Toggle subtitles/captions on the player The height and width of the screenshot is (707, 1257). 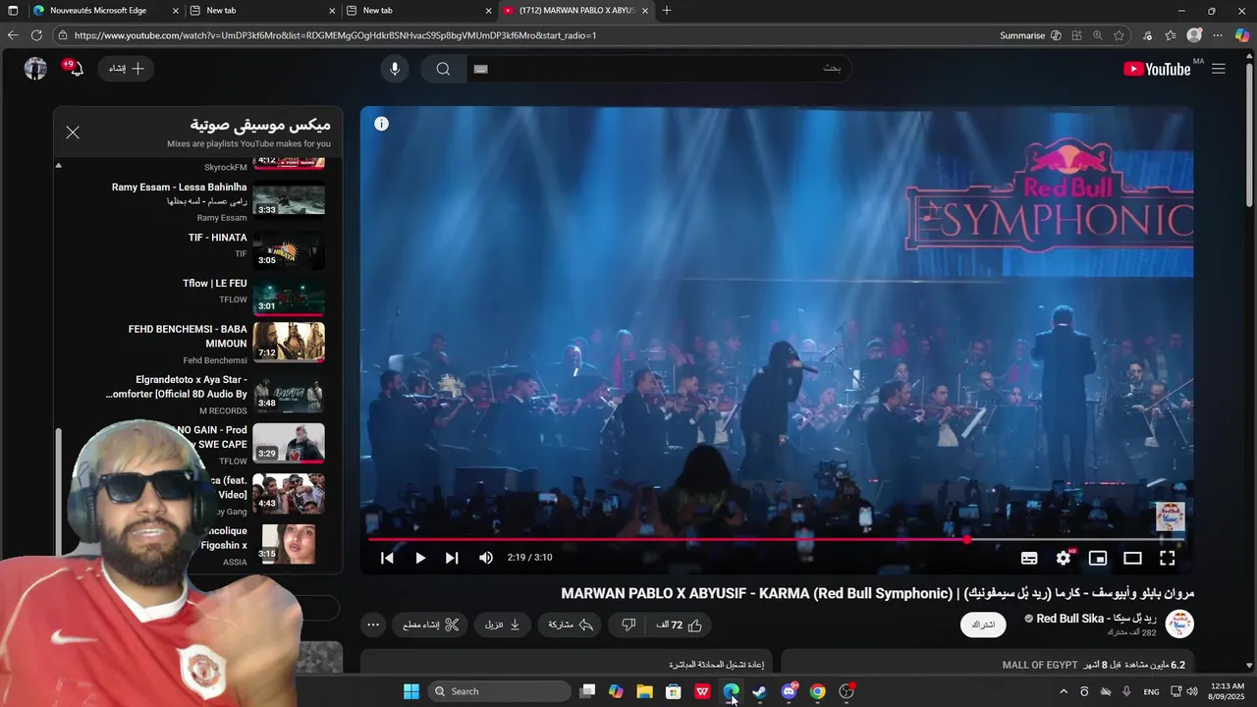(1029, 558)
